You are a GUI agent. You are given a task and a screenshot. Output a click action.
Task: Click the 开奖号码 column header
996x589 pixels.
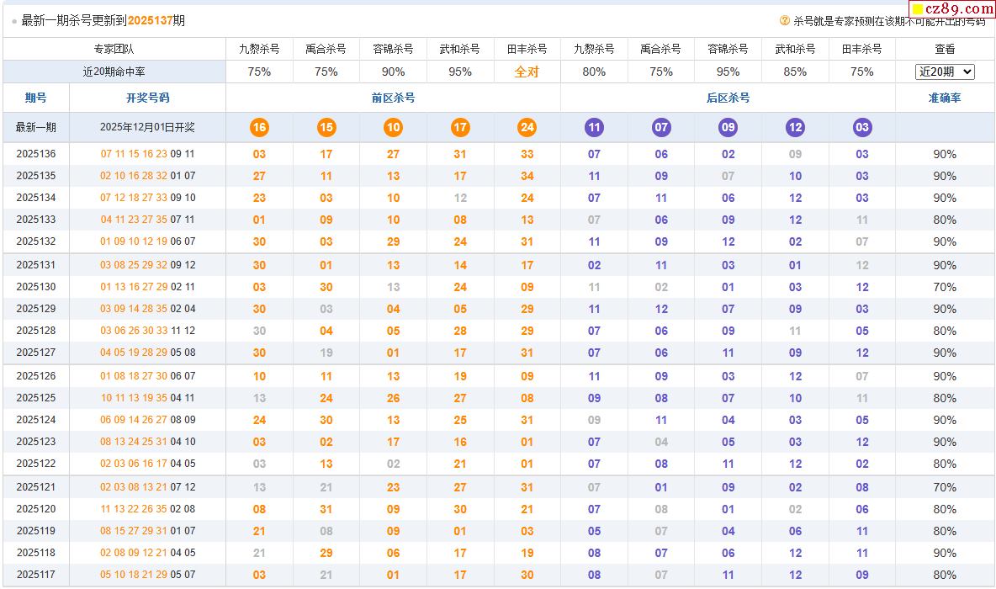(x=147, y=98)
